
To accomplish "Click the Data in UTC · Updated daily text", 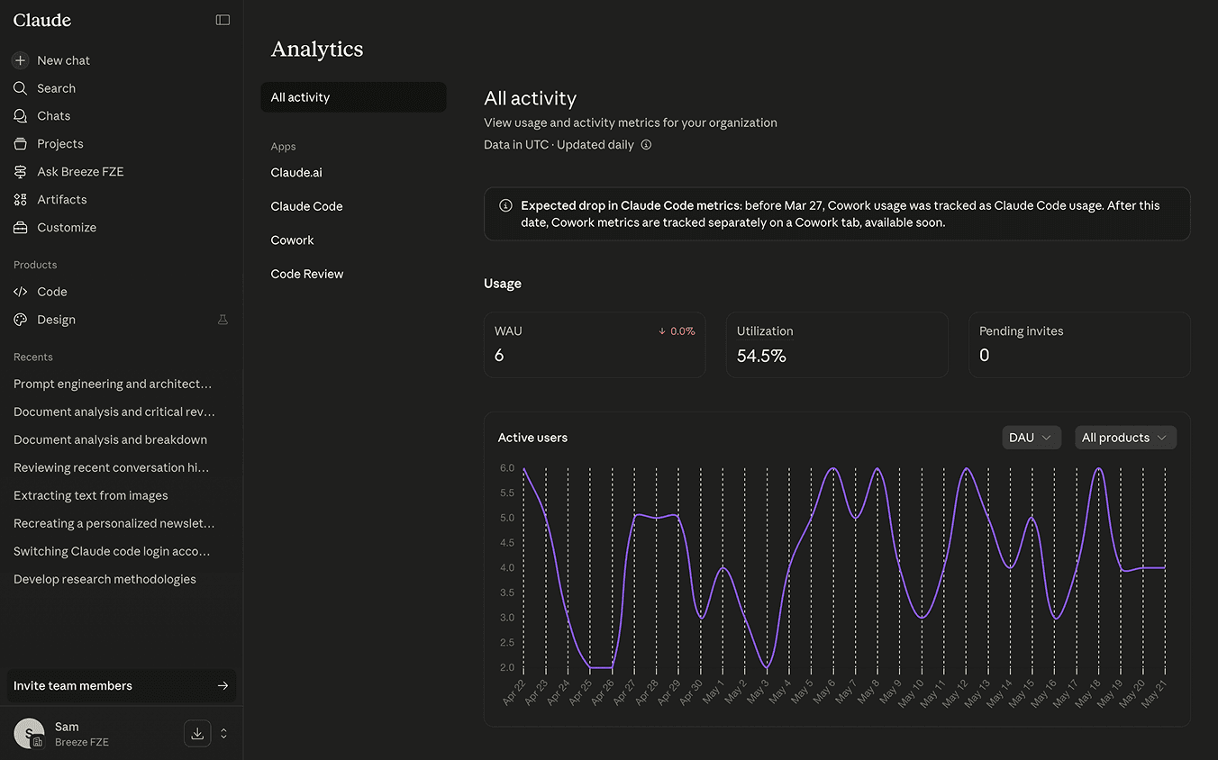I will tap(559, 145).
